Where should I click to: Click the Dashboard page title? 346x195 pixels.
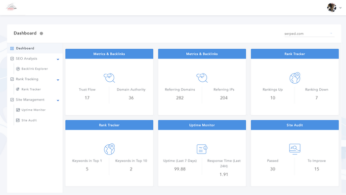(25, 33)
